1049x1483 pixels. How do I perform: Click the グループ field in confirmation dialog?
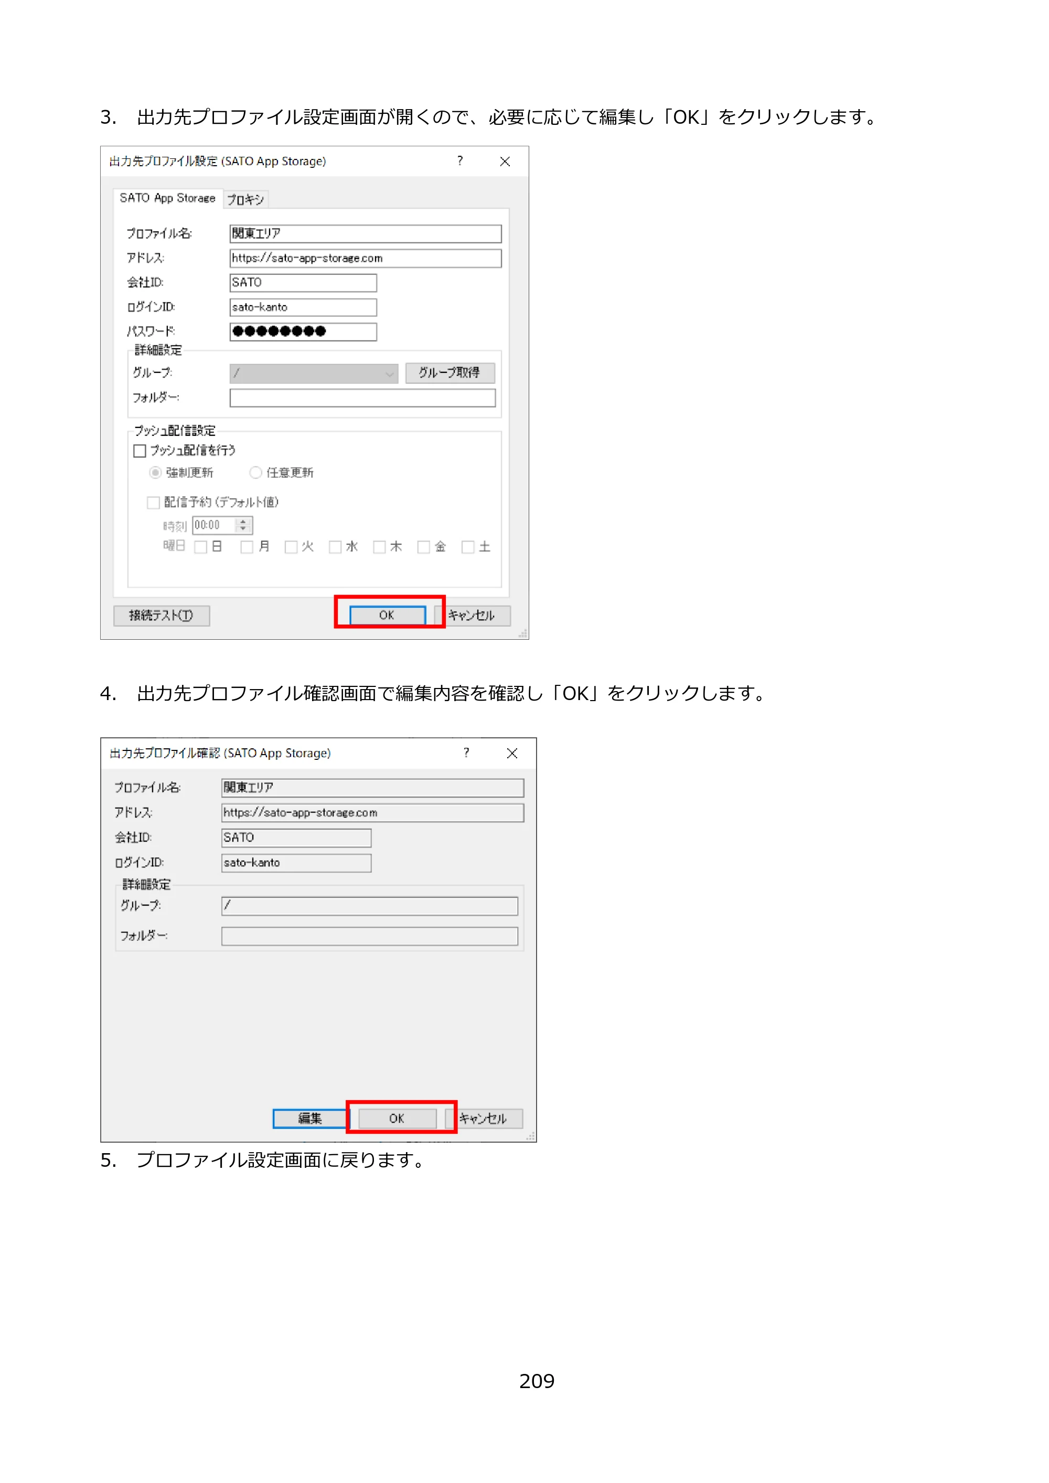click(x=369, y=906)
